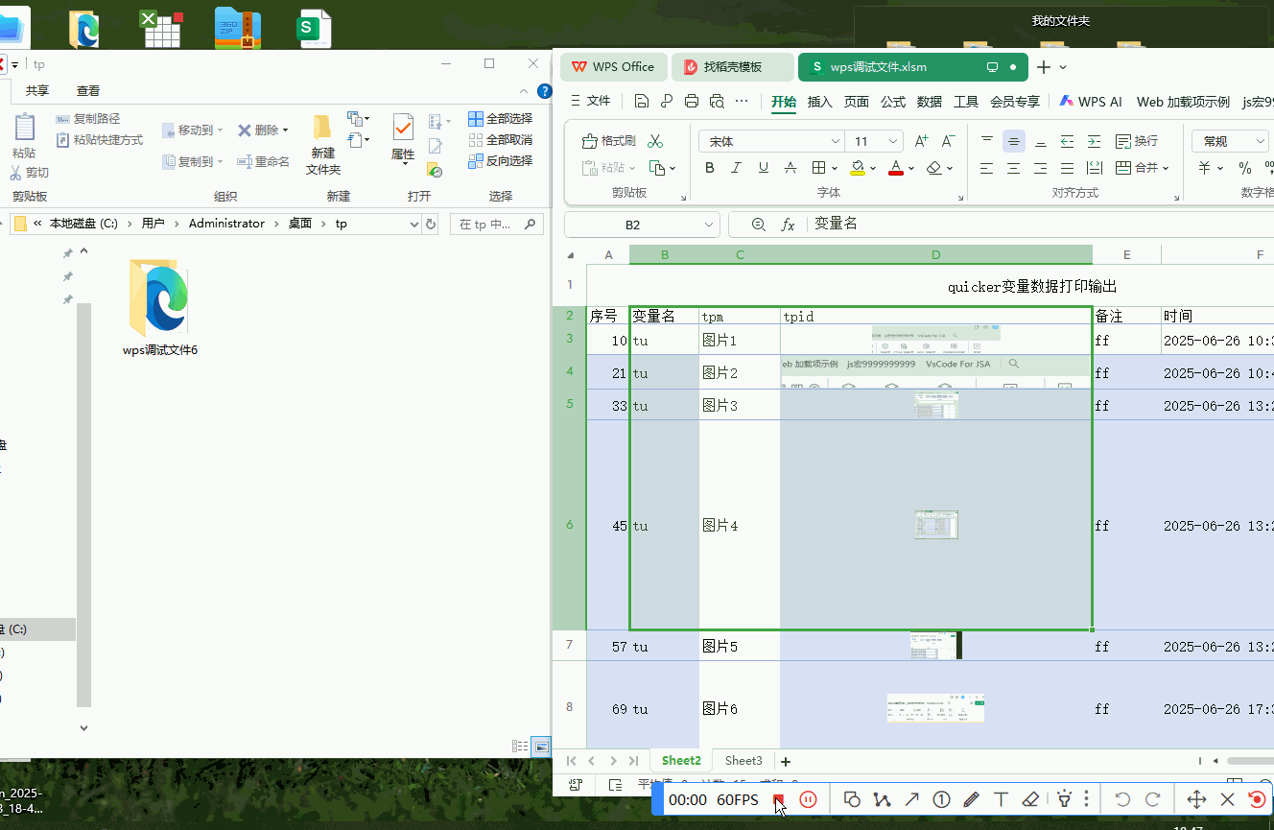The width and height of the screenshot is (1274, 830).
Task: Click Rename (重命名) in Explorer ribbon
Action: [264, 161]
